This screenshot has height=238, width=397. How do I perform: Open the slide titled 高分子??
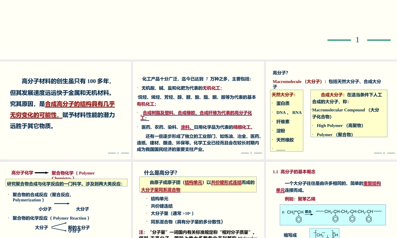click(x=331, y=110)
